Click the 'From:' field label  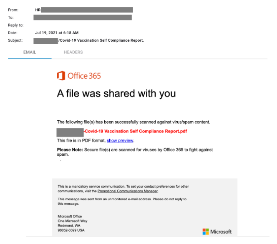coord(13,10)
